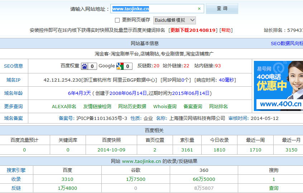The image size is (303, 193).
Task: Click the SEO信息 row label
Action: coord(14,66)
